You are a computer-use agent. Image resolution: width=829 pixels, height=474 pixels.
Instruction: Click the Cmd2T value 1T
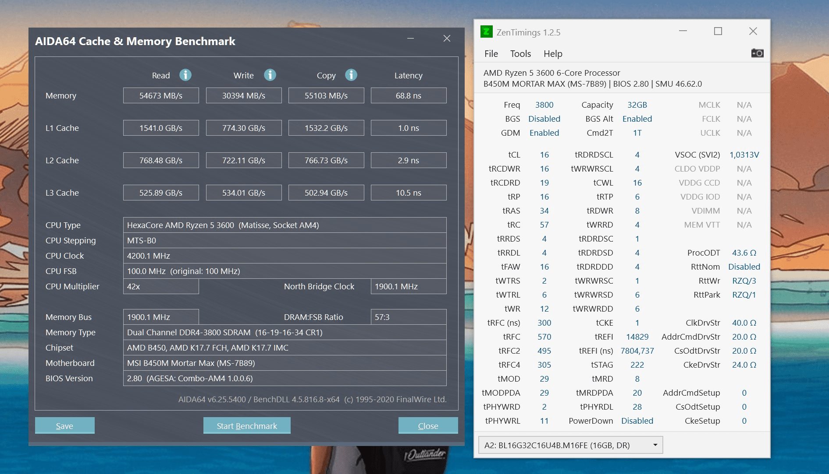(x=637, y=133)
